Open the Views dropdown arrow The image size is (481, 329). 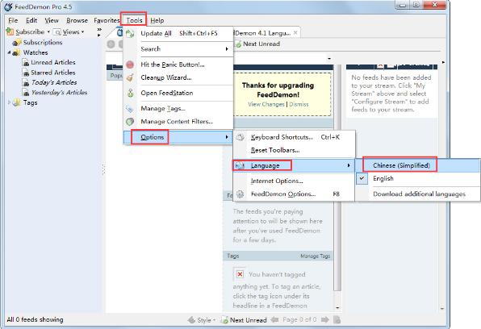(x=83, y=32)
